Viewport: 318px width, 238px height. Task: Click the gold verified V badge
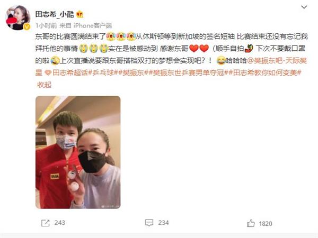coord(27,26)
